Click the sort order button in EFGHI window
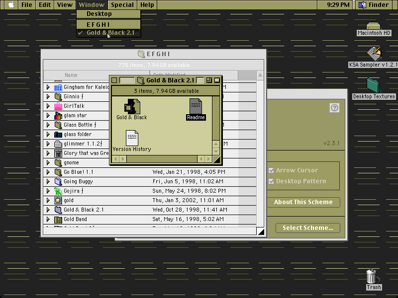The height and width of the screenshot is (298, 398). tap(260, 75)
